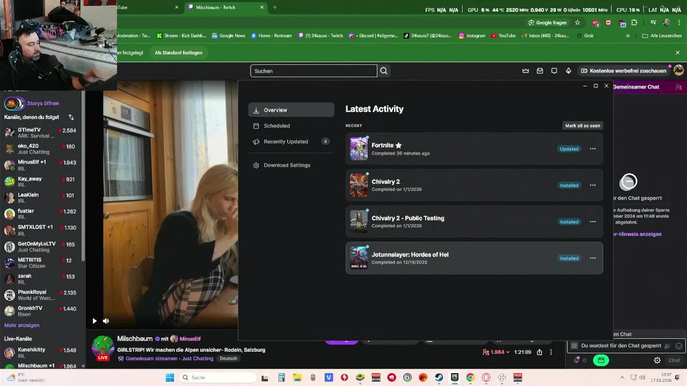The image size is (687, 386).
Task: Click the Twitch search magnifier button
Action: (384, 71)
